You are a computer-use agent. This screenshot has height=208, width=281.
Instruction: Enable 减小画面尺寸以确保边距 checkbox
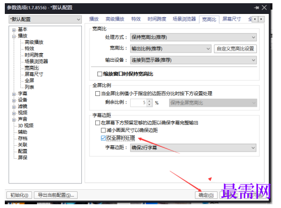[103, 130]
